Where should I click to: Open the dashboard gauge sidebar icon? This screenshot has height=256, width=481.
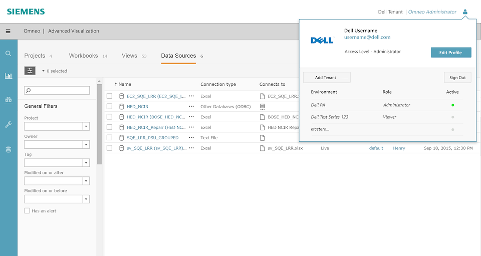point(9,100)
